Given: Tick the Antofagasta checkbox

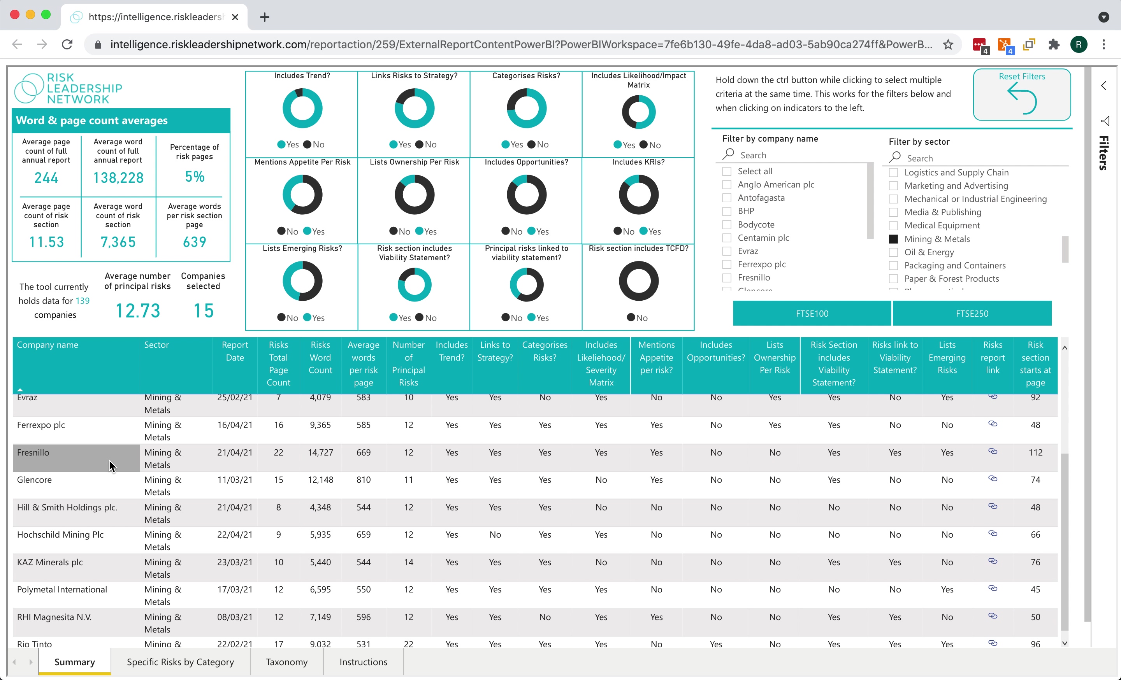Looking at the screenshot, I should pos(727,198).
